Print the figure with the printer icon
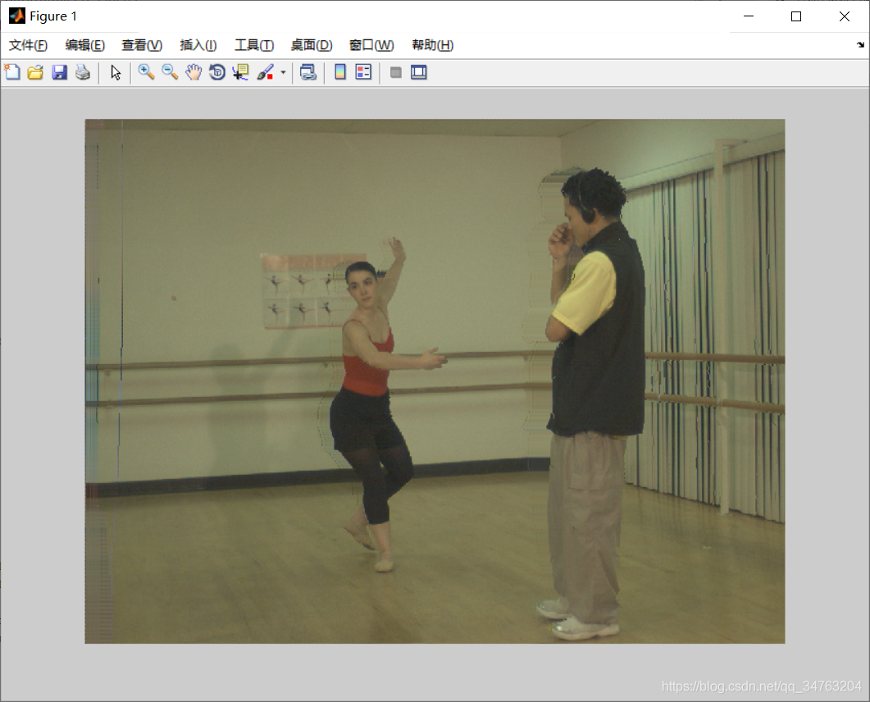This screenshot has width=870, height=702. (83, 72)
